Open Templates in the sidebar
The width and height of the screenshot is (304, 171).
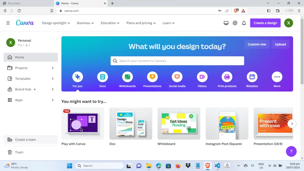(31, 79)
